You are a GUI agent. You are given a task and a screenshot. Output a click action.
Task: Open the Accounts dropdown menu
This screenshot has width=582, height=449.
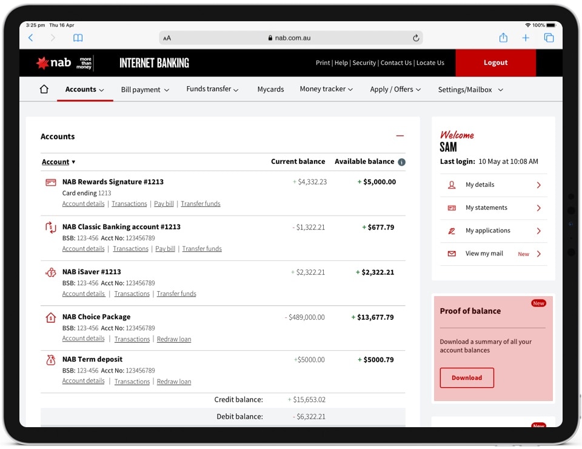click(x=85, y=90)
